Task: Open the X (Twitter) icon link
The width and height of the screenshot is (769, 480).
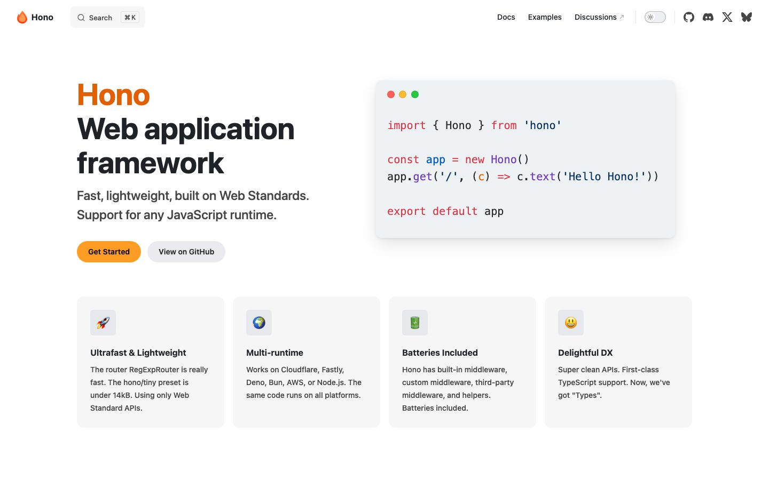Action: (x=727, y=17)
